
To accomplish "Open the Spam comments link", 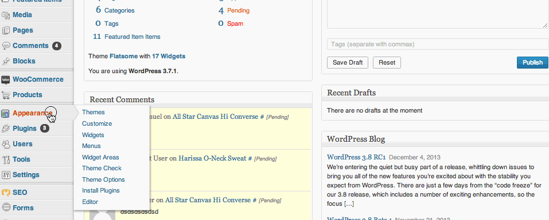I will 235,23.
